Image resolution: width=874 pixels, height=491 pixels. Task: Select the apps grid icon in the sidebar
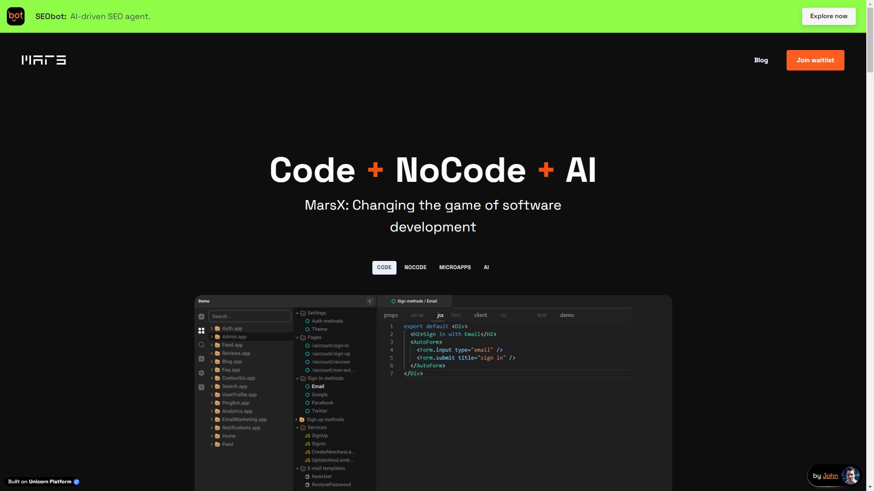[x=201, y=331]
